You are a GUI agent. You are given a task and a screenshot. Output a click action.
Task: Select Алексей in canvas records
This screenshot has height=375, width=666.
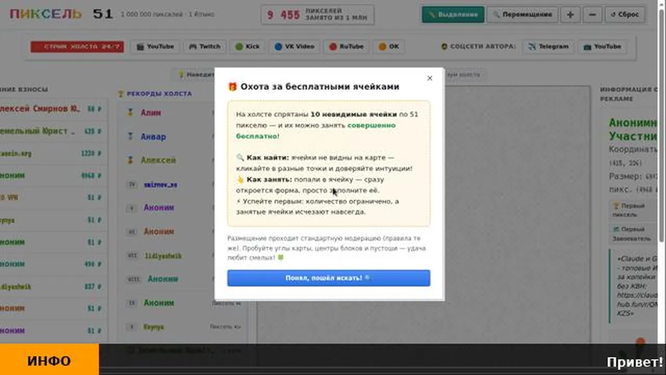point(158,160)
